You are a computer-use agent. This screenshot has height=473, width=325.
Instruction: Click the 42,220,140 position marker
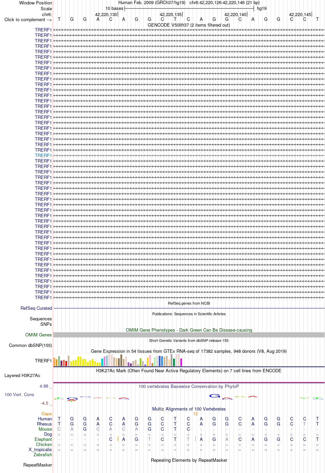click(235, 14)
